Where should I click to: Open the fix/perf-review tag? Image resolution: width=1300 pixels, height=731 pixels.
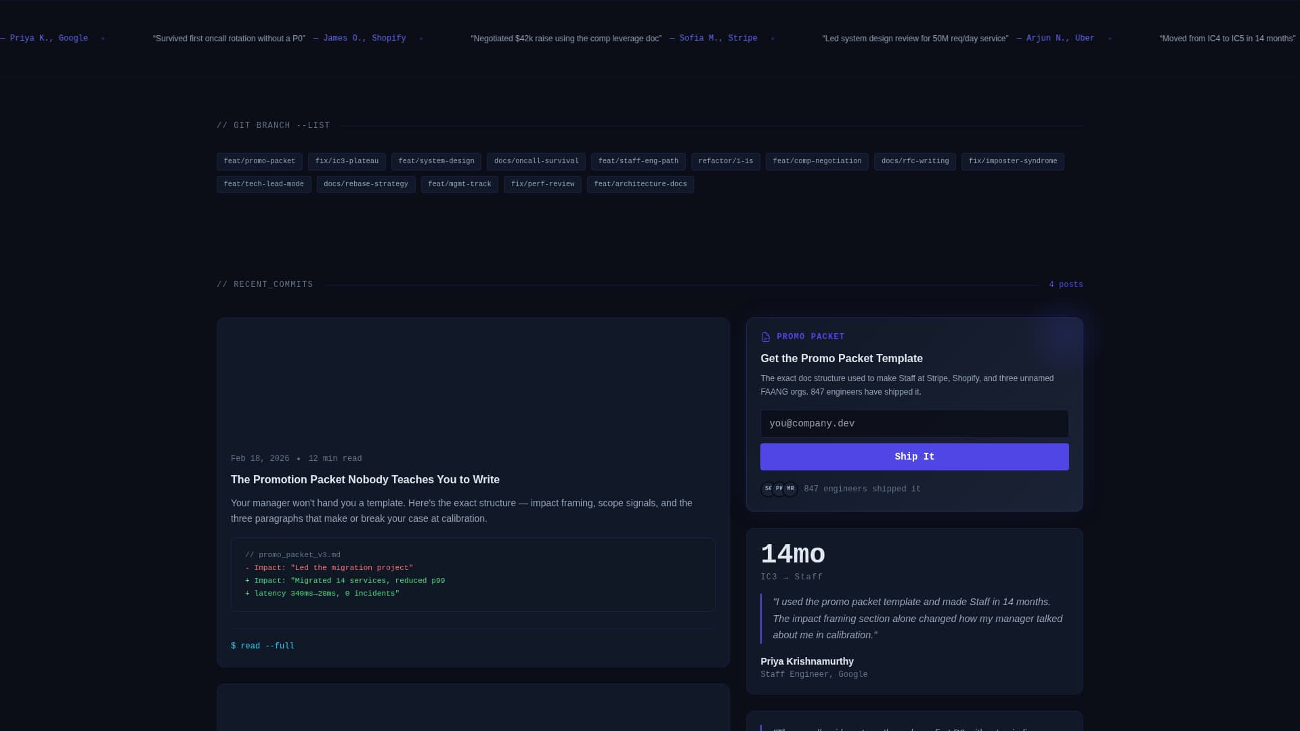(542, 184)
